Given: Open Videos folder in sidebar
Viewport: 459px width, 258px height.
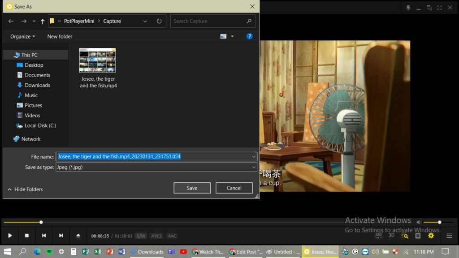Looking at the screenshot, I should point(32,115).
